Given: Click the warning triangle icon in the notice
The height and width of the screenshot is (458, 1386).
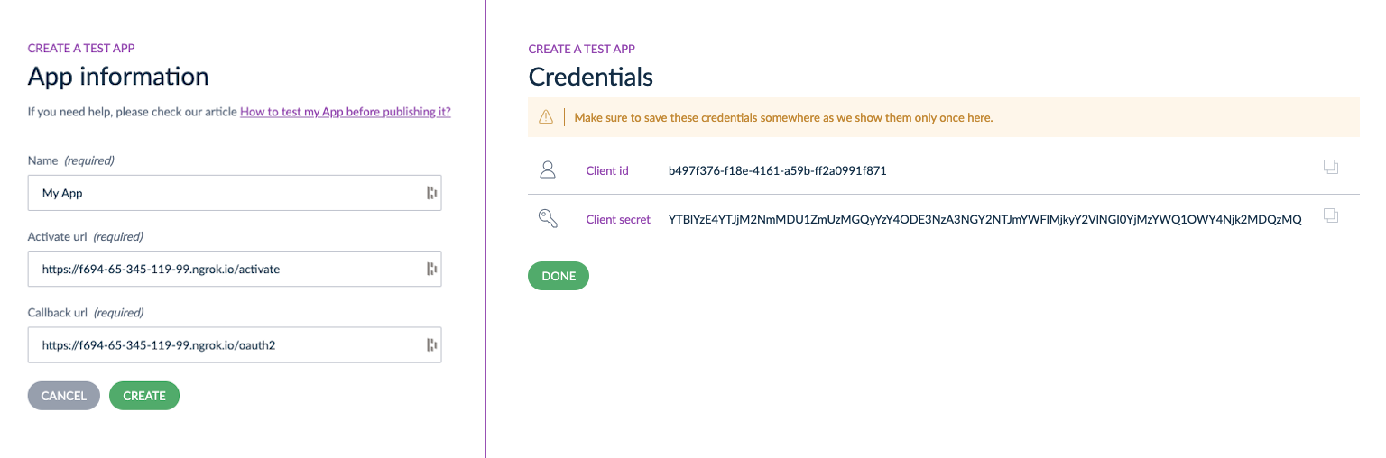Looking at the screenshot, I should pos(546,117).
